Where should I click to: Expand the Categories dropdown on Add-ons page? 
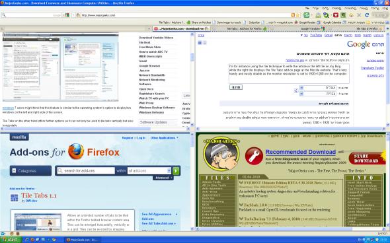pos(30,171)
